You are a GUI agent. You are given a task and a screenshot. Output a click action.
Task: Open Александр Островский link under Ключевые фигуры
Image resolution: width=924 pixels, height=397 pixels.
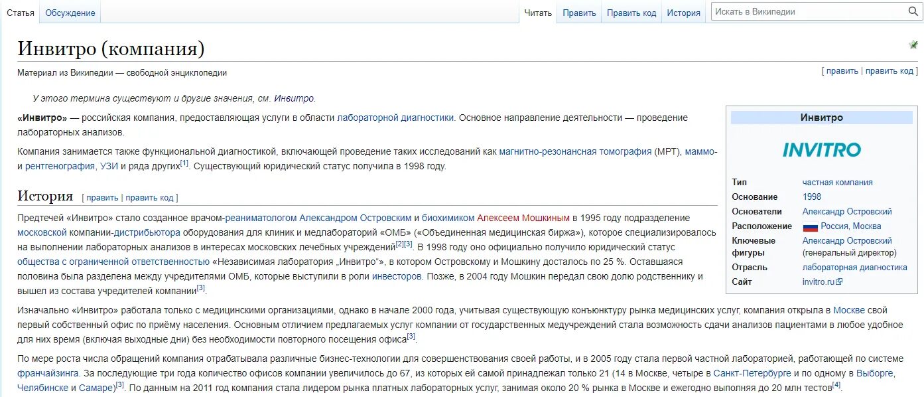click(847, 241)
